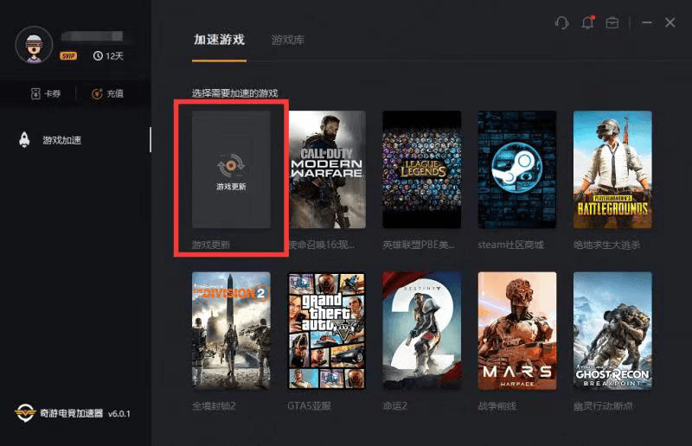Click the 英雄联盟PBE美 title text
692x446 pixels.
click(419, 245)
